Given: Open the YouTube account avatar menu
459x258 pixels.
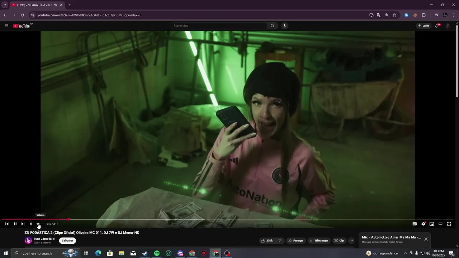Looking at the screenshot, I should click(448, 26).
